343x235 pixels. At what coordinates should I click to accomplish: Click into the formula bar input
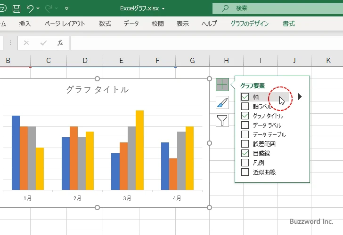[x=207, y=43]
